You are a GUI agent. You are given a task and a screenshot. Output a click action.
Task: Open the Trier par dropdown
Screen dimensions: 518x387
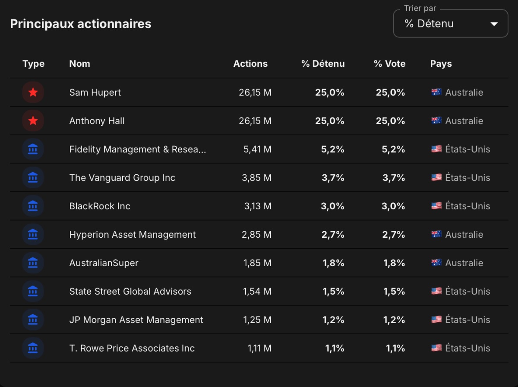coord(451,23)
